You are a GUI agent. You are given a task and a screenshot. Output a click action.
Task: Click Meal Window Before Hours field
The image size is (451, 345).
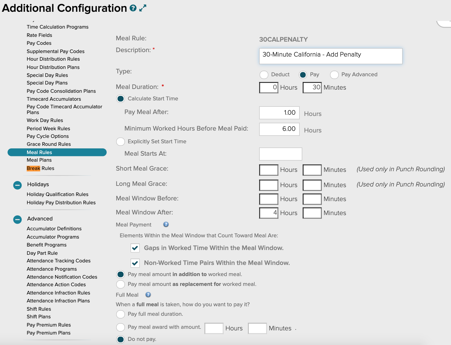point(269,199)
